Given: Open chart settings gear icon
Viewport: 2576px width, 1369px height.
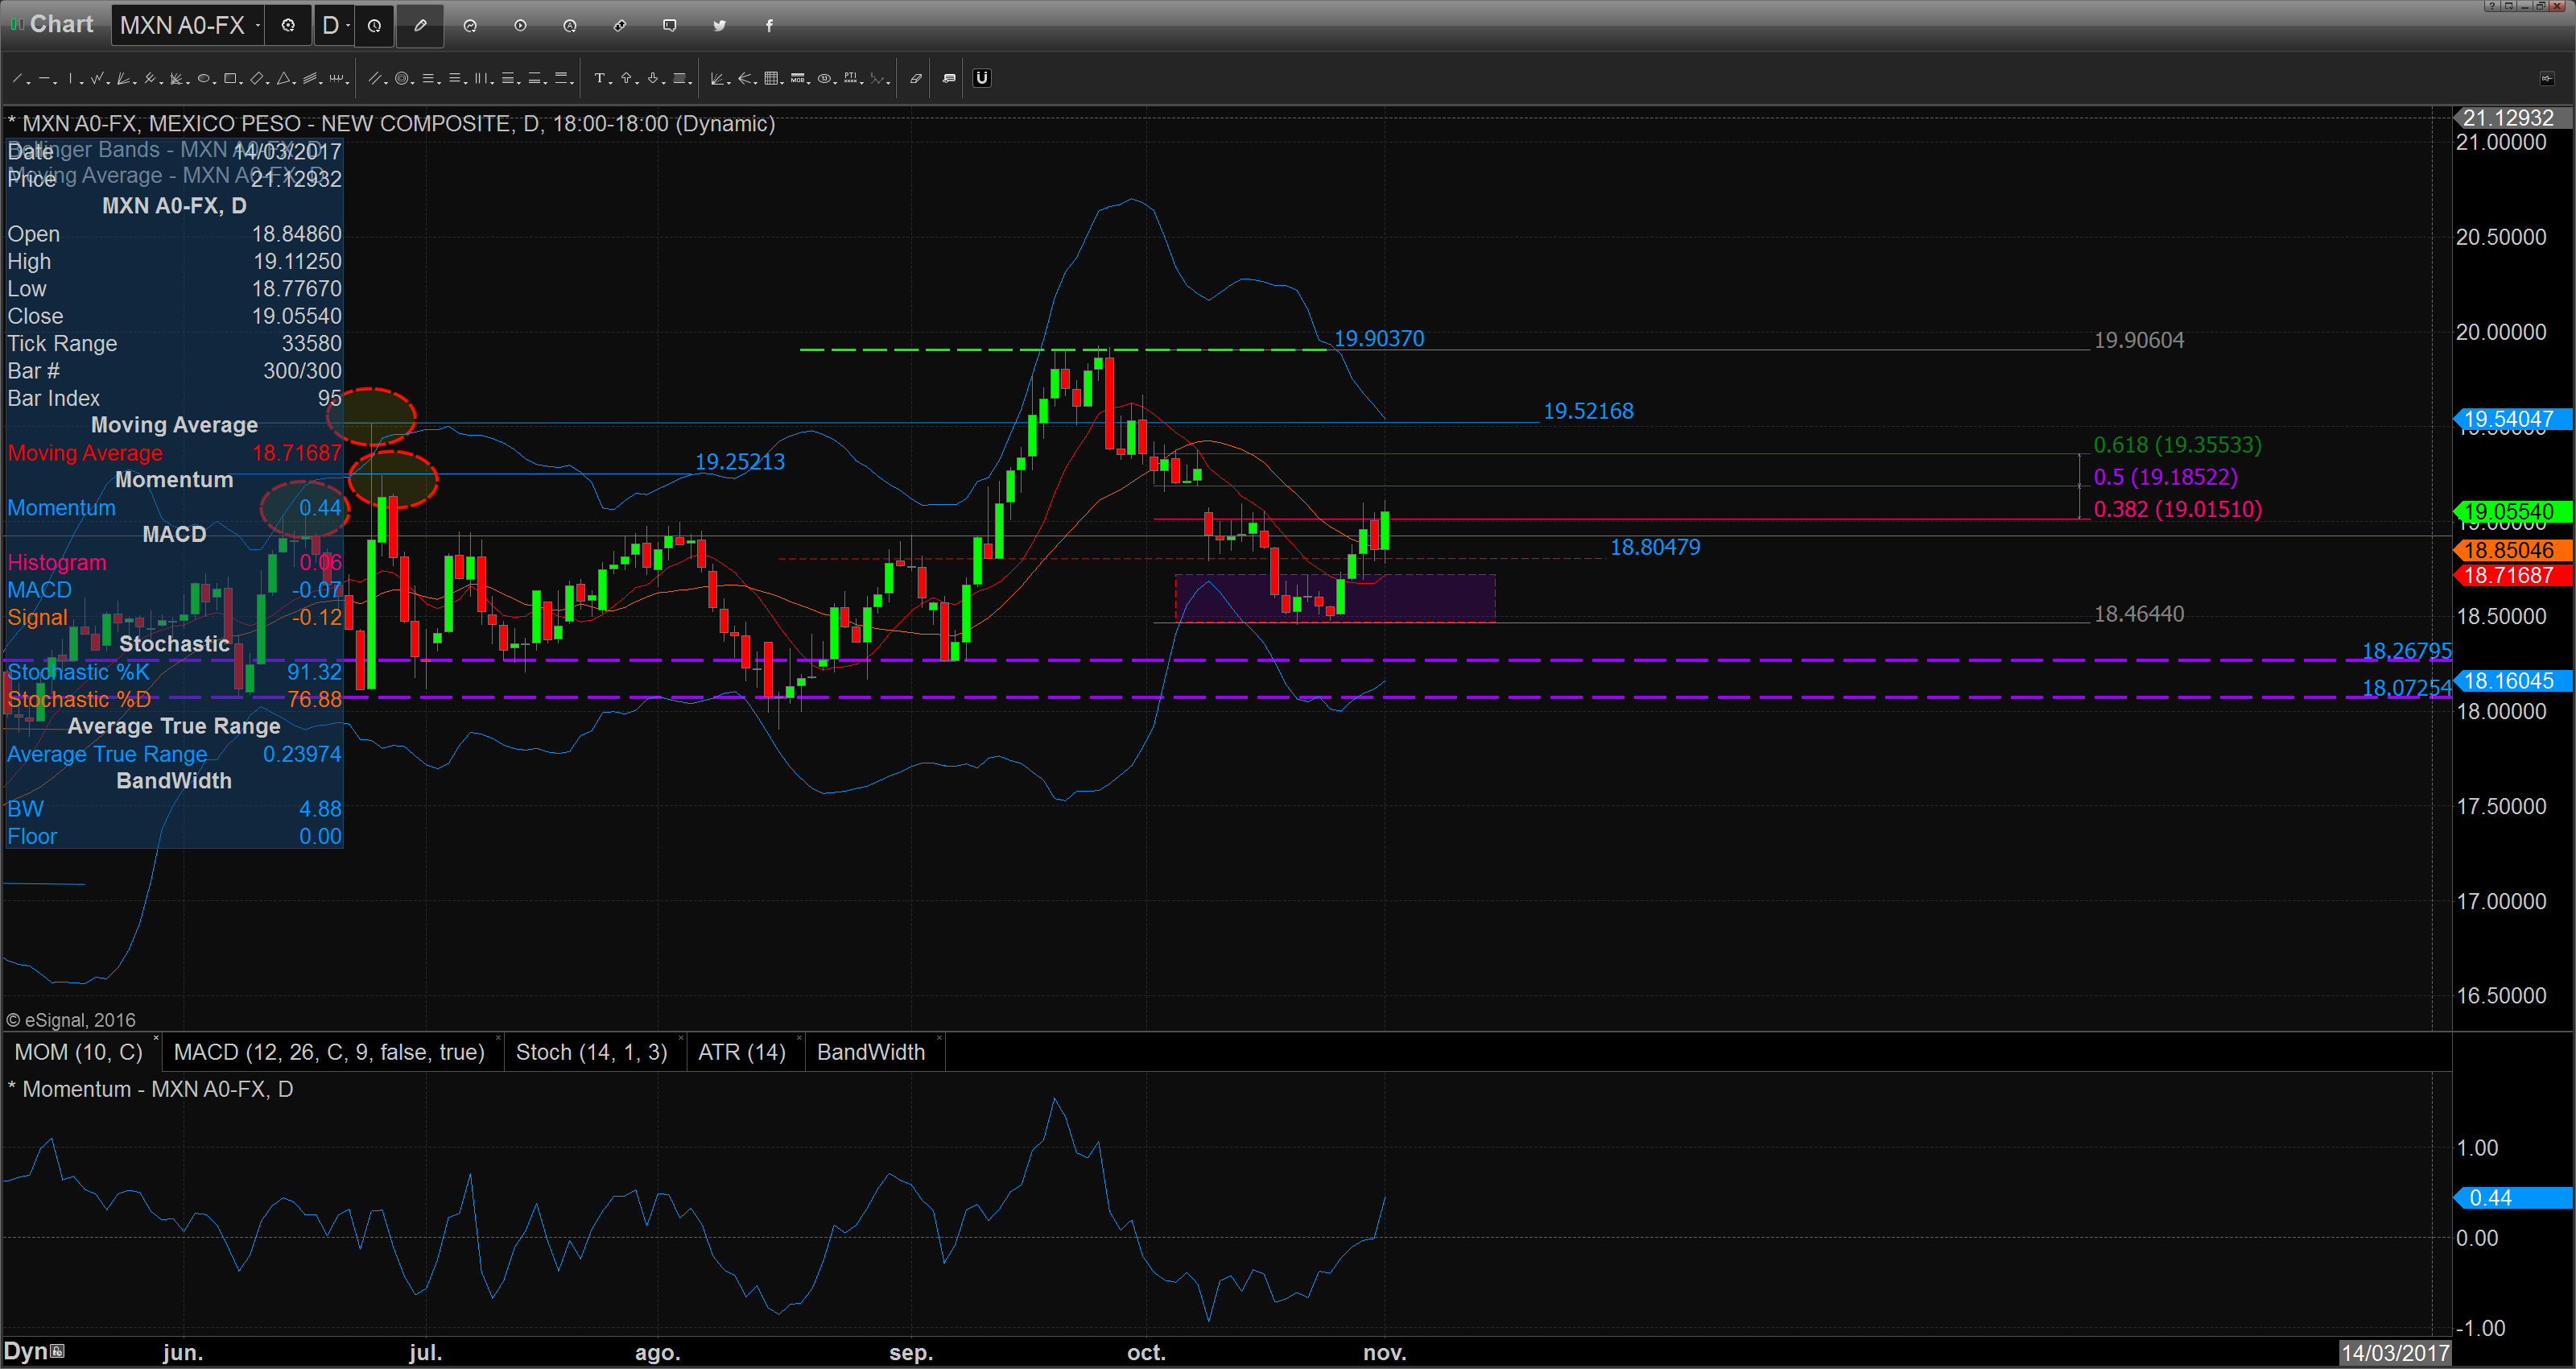Looking at the screenshot, I should (x=288, y=25).
